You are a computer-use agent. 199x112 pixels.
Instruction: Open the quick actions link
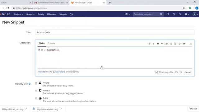59,72
